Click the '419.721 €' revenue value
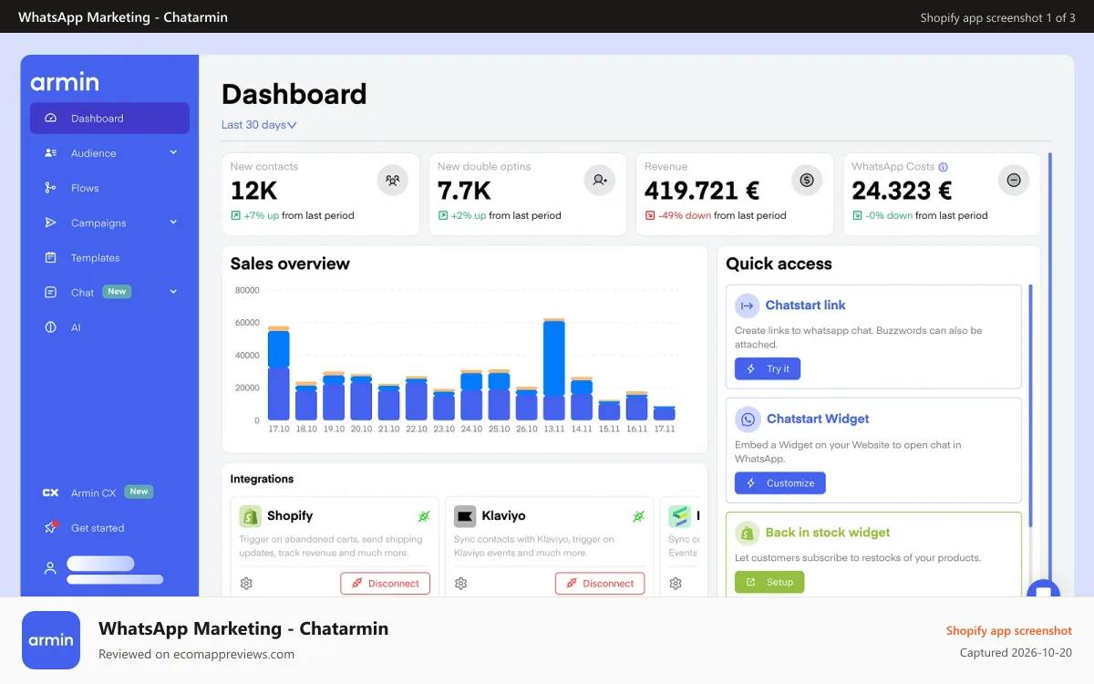 tap(702, 191)
